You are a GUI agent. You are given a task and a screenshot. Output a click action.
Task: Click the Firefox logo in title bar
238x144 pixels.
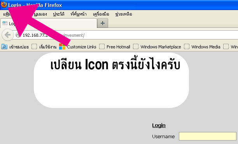[3, 4]
